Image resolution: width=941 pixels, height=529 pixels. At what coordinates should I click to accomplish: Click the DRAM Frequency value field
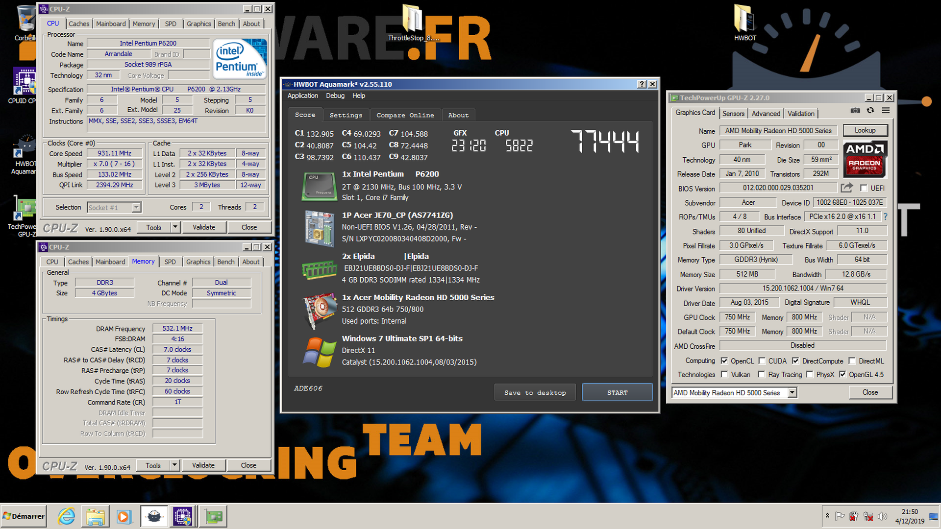click(177, 328)
